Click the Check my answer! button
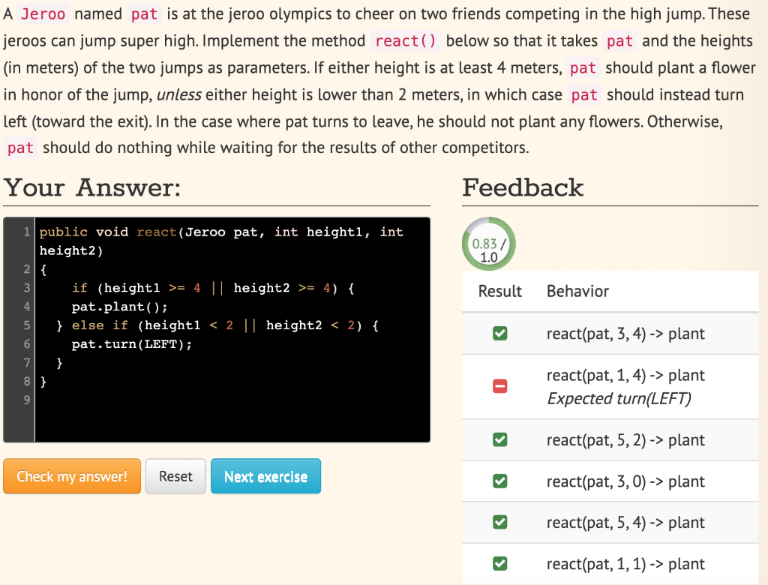 [x=71, y=476]
